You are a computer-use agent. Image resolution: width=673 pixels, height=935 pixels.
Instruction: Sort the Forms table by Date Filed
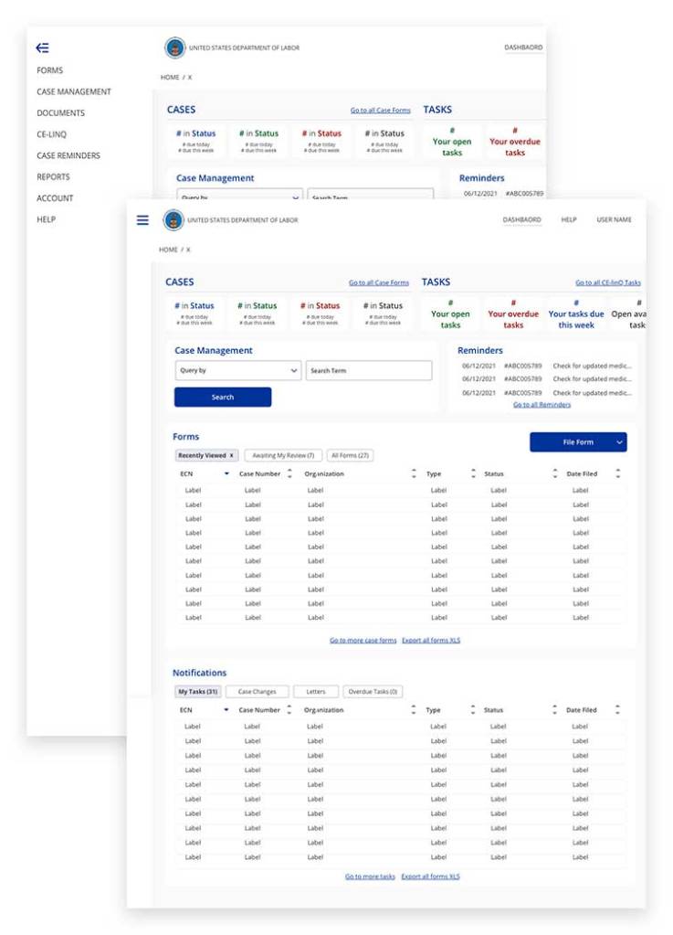click(617, 473)
